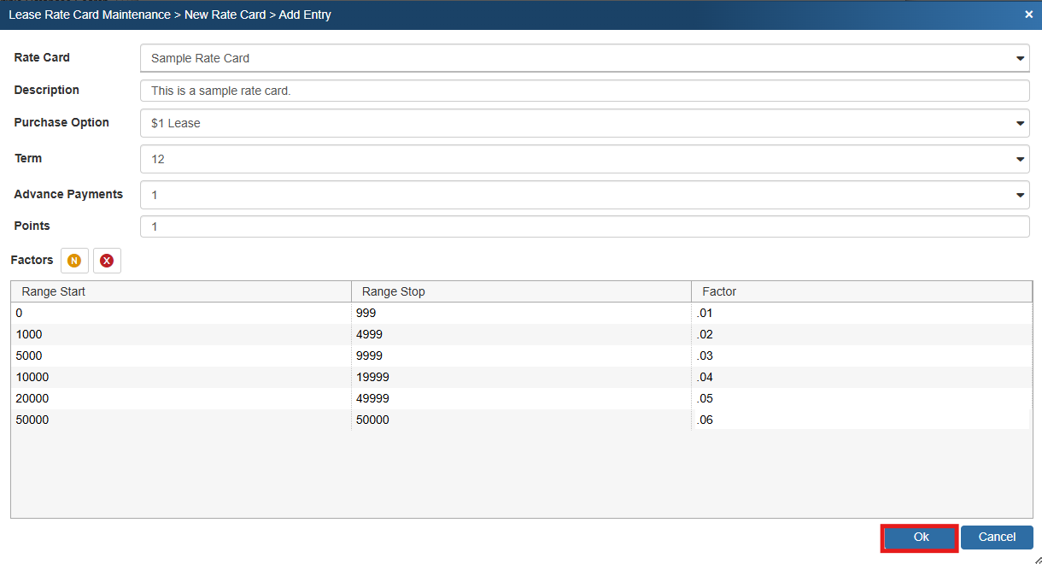This screenshot has width=1042, height=564.
Task: Focus the Points input field
Action: tap(584, 226)
